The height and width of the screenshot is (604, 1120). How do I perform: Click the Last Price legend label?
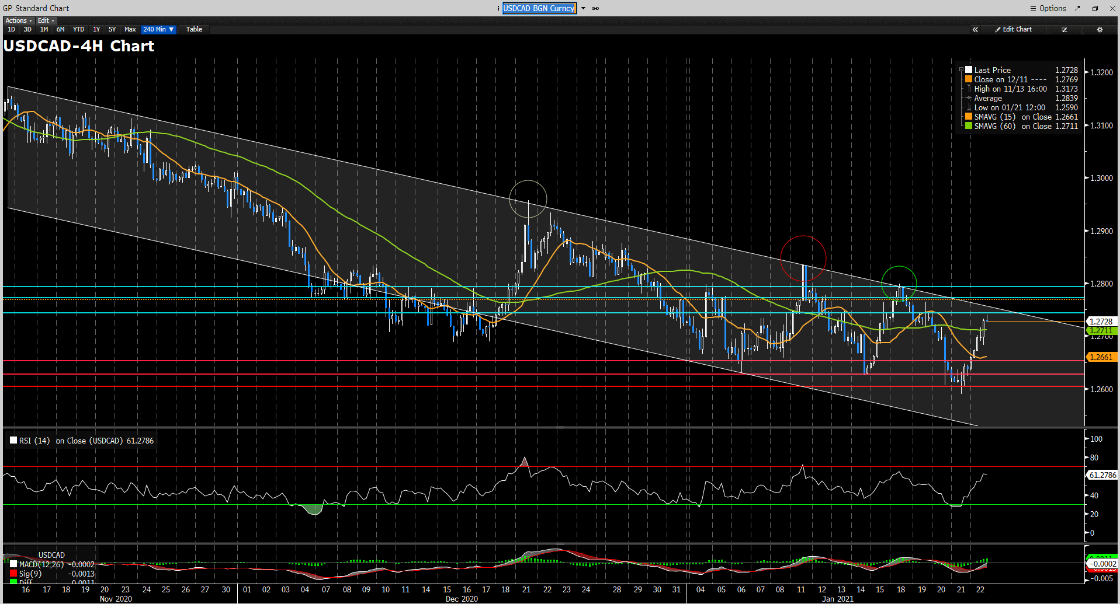[992, 70]
